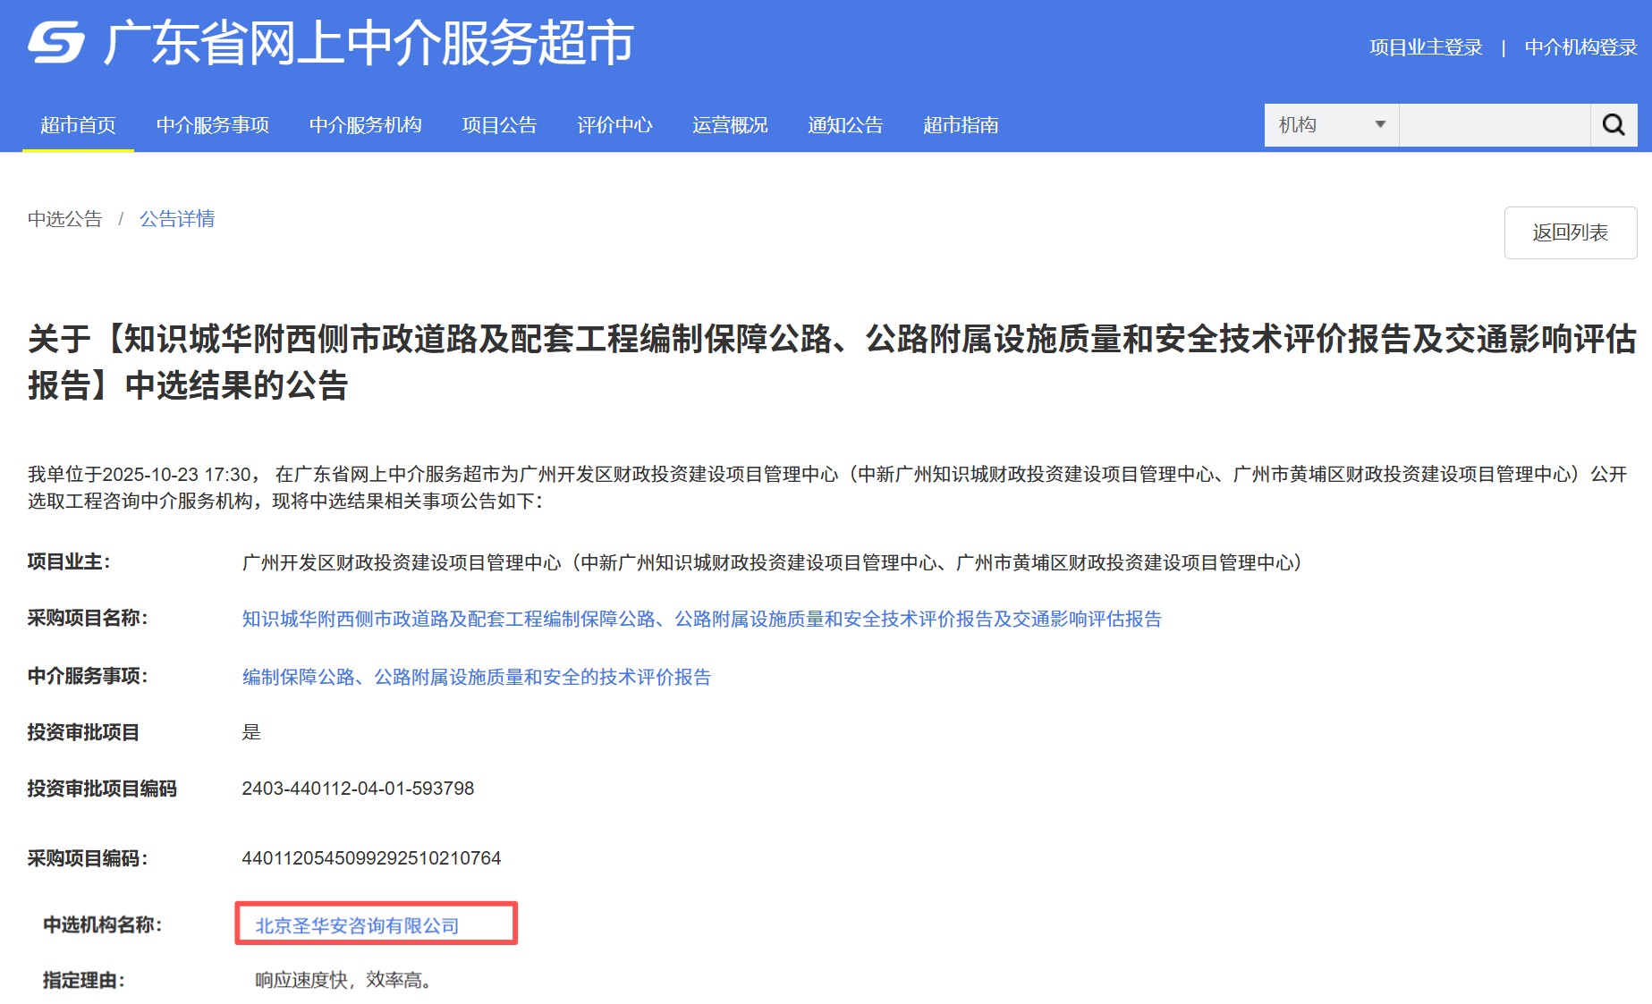Open 评价中心 in the navigation bar

(x=614, y=125)
